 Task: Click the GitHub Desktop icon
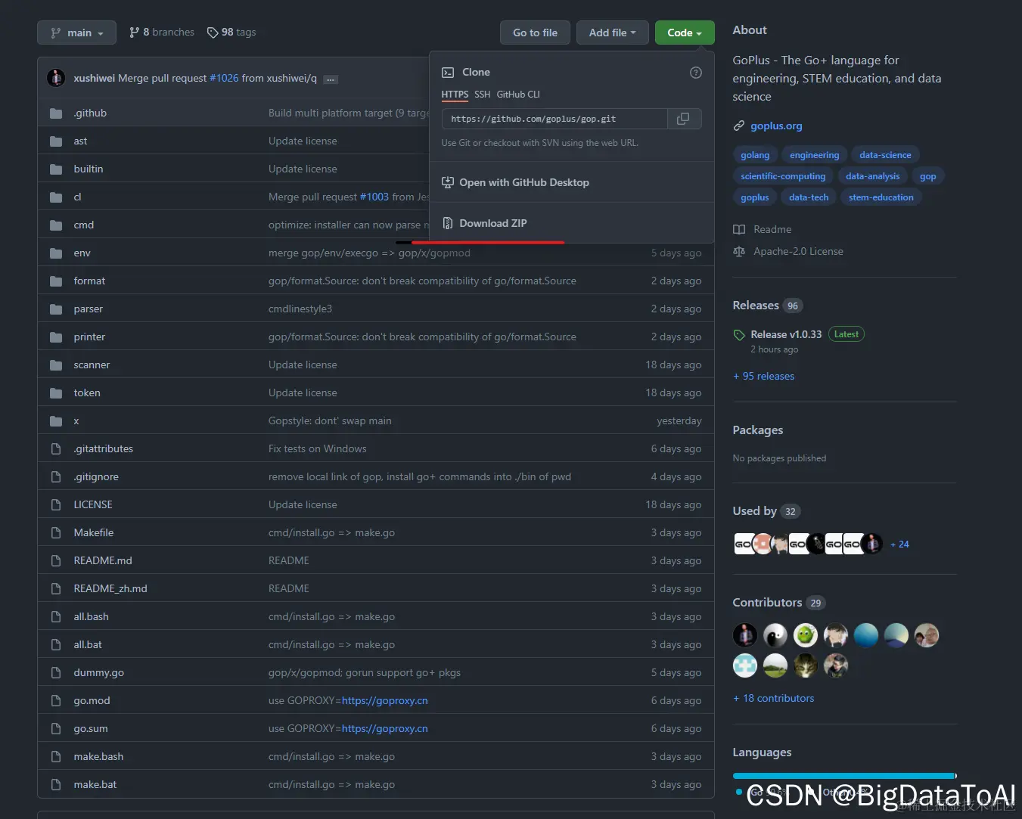(448, 182)
